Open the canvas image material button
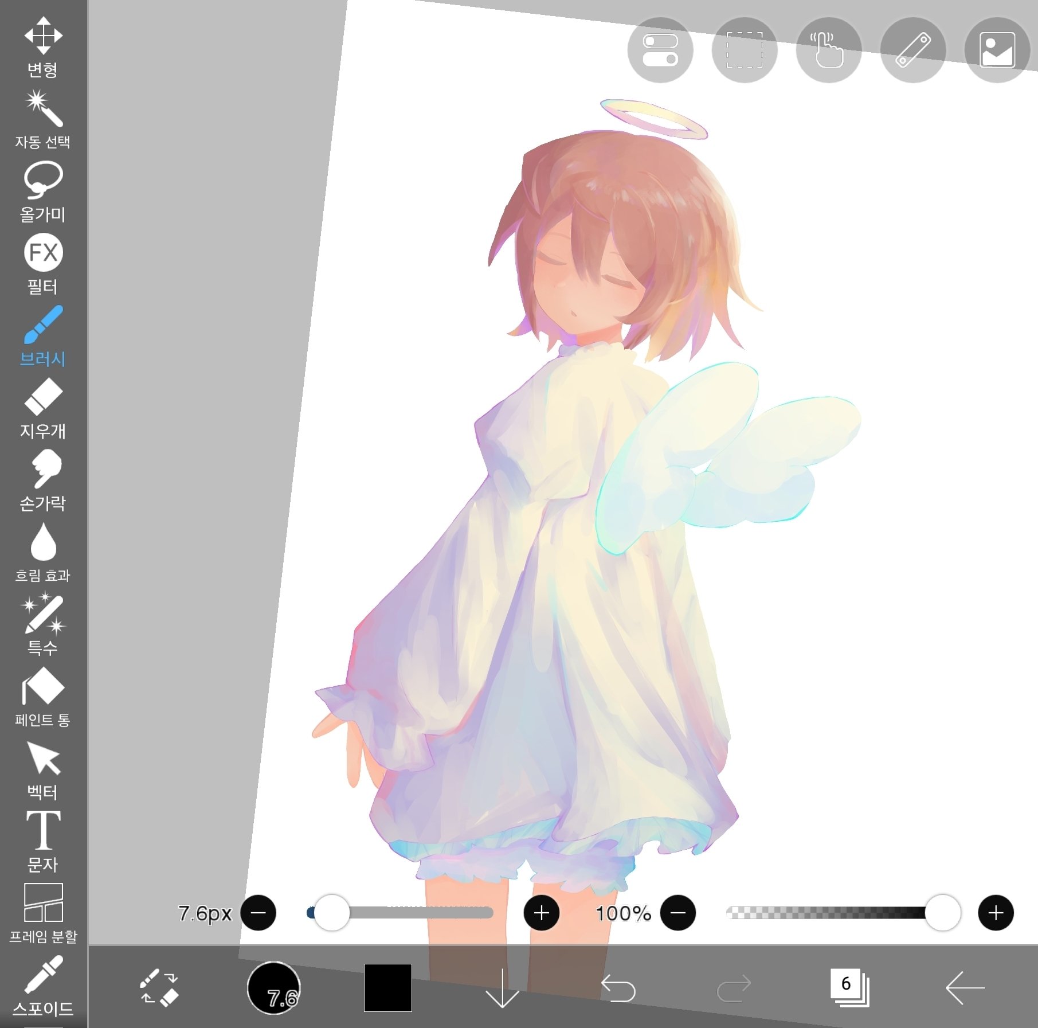 click(997, 50)
